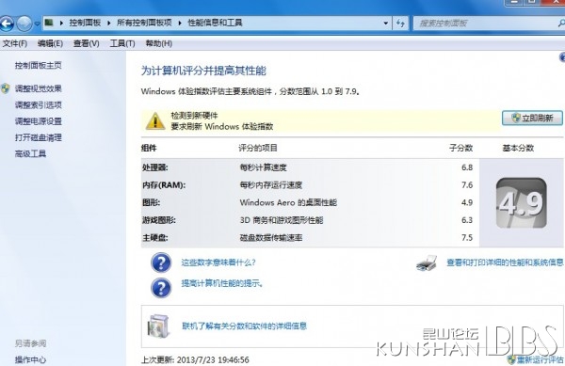Image resolution: width=565 pixels, height=366 pixels.
Task: Click the 子分数 column header
Action: (460, 148)
